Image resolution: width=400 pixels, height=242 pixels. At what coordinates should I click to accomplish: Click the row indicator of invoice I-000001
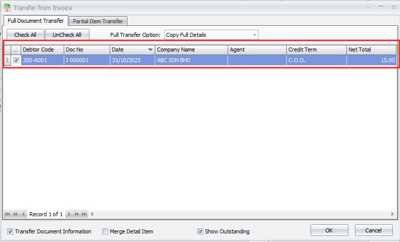(x=7, y=60)
